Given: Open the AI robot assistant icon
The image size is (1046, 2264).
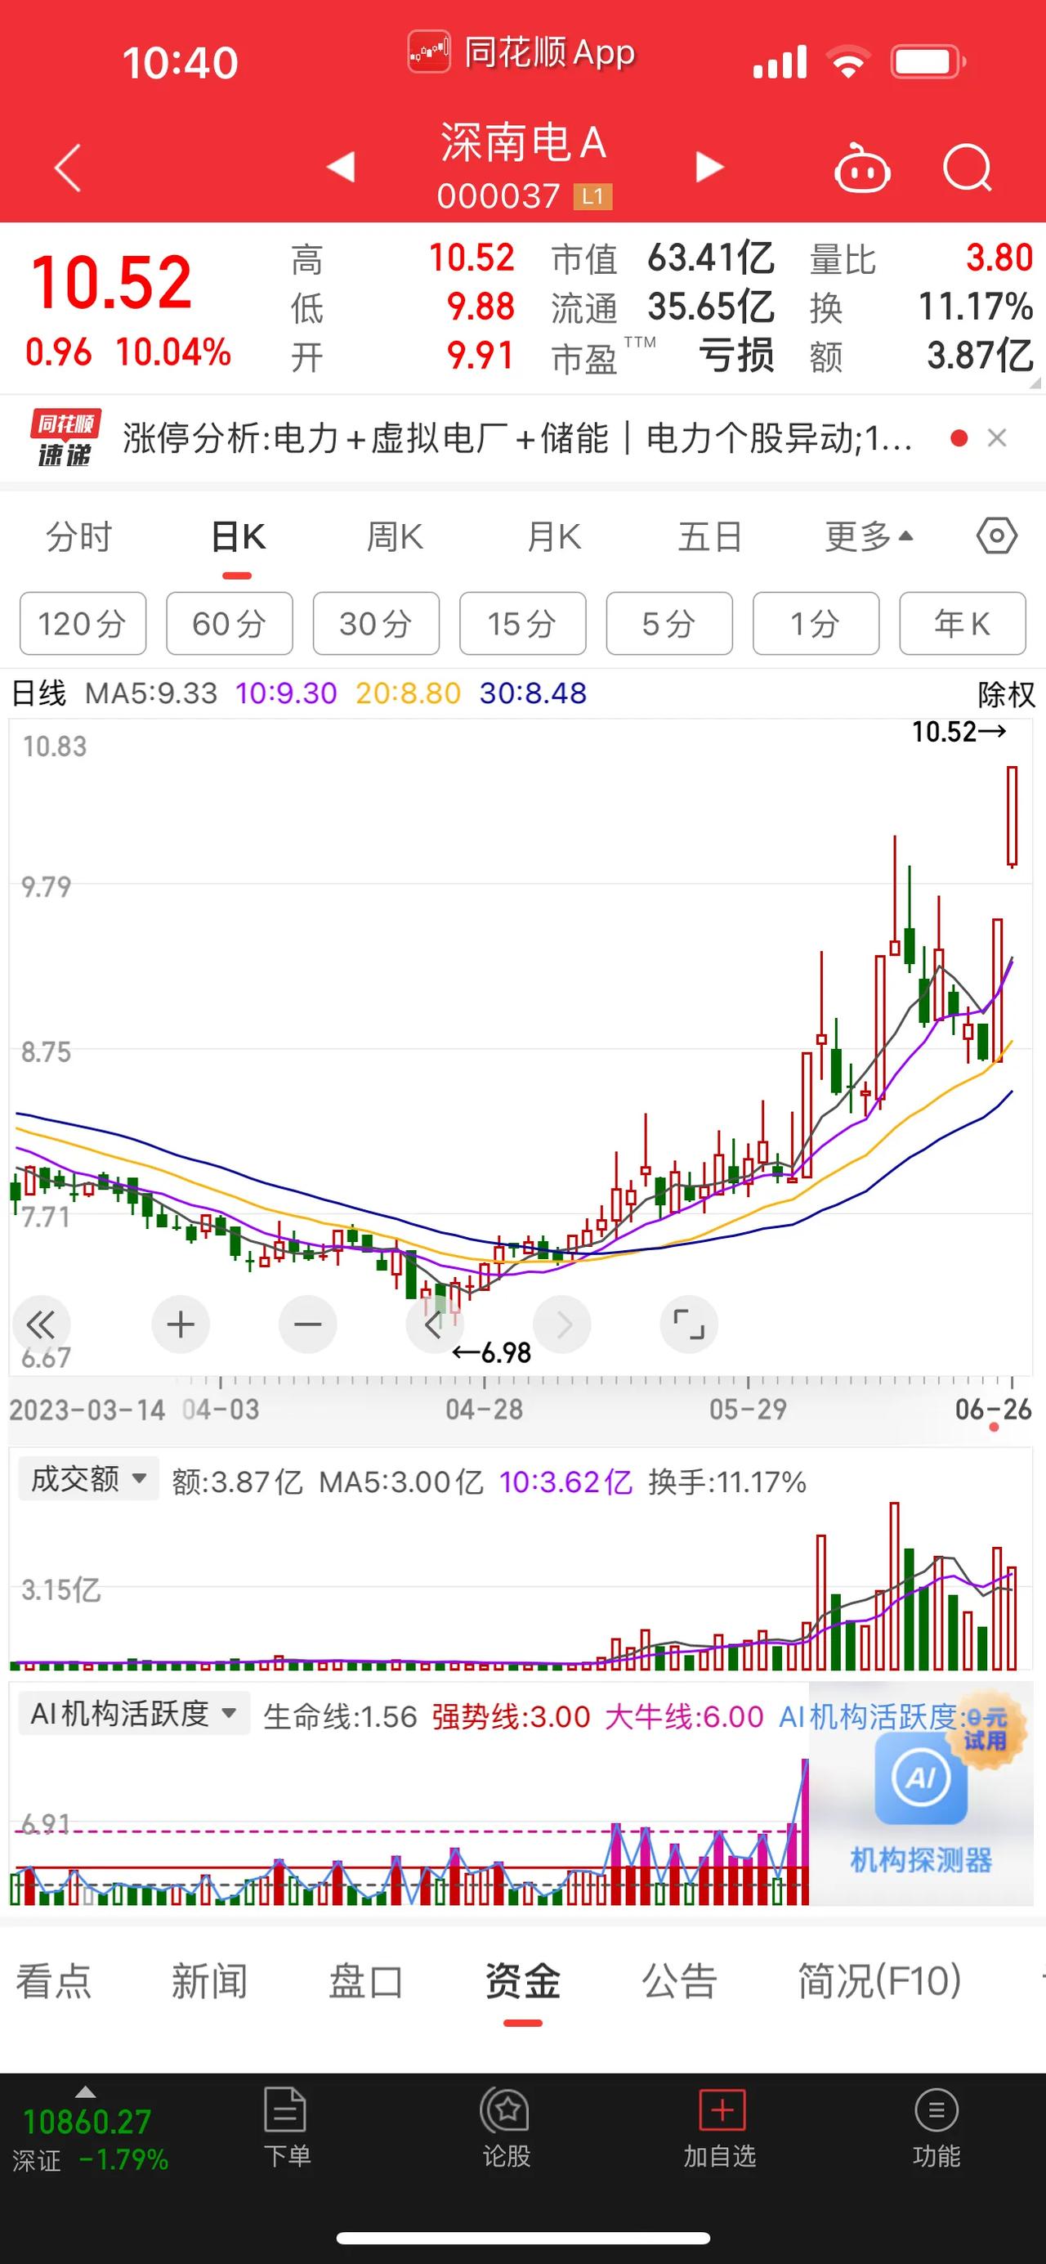Looking at the screenshot, I should coord(861,167).
